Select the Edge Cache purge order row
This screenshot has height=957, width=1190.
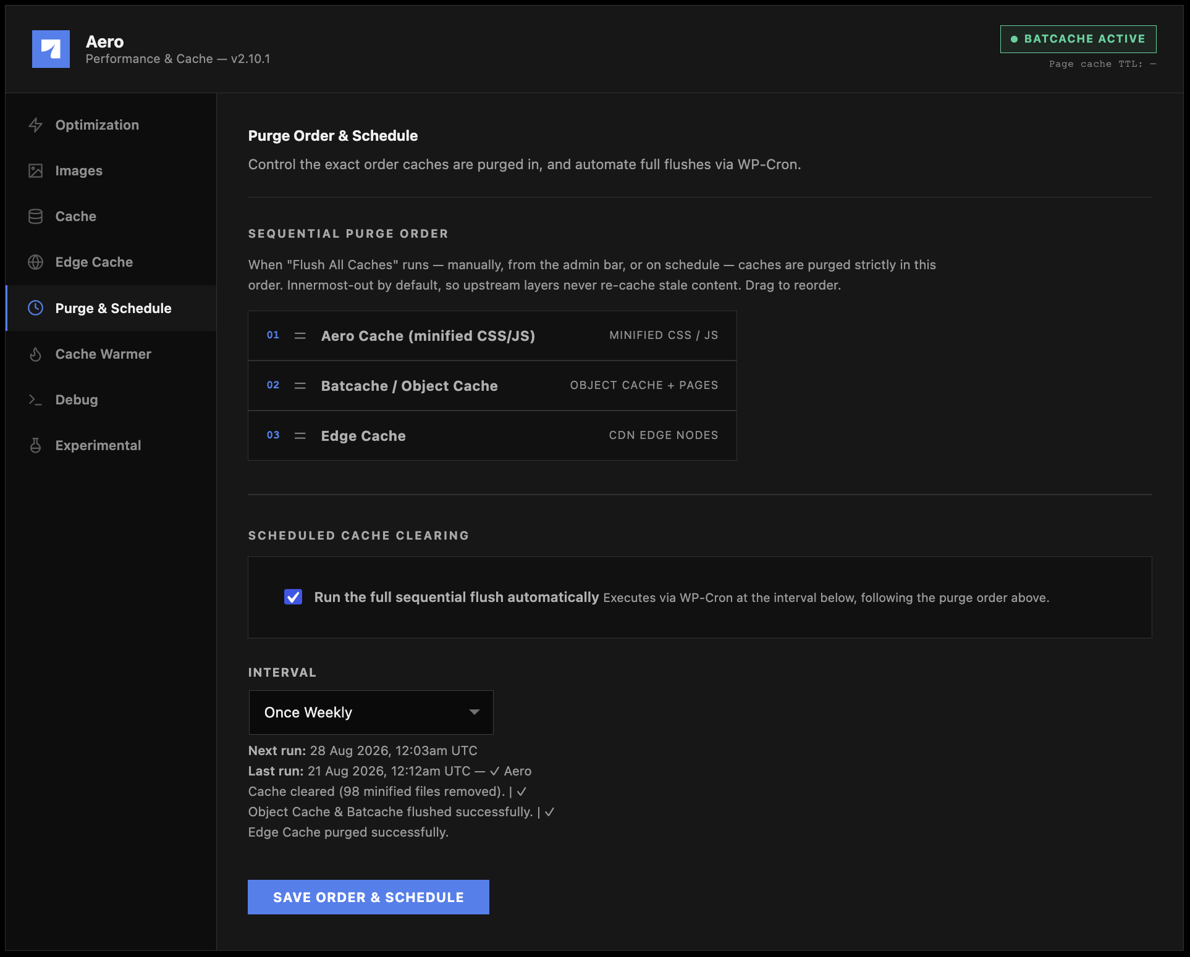click(492, 436)
